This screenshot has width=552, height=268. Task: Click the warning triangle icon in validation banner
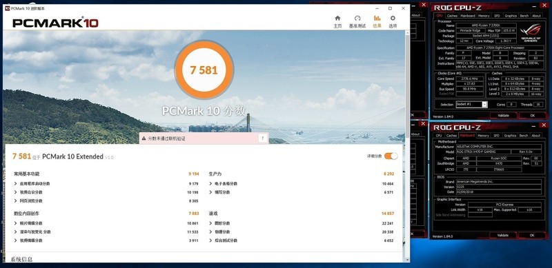tap(144, 138)
